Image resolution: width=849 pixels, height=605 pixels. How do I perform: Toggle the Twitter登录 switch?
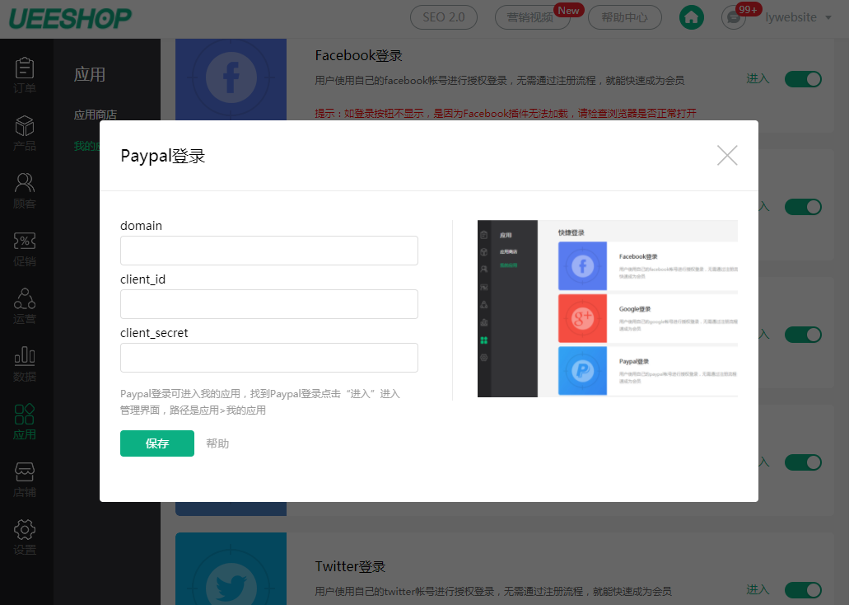tap(803, 590)
